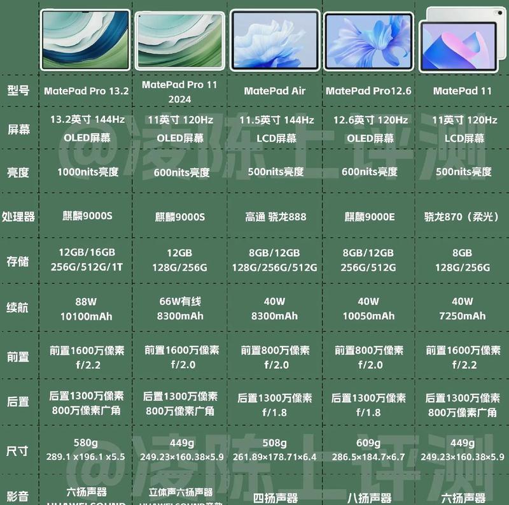Select the '580g' weight text
Screen dimensions: 509x505
tap(86, 443)
